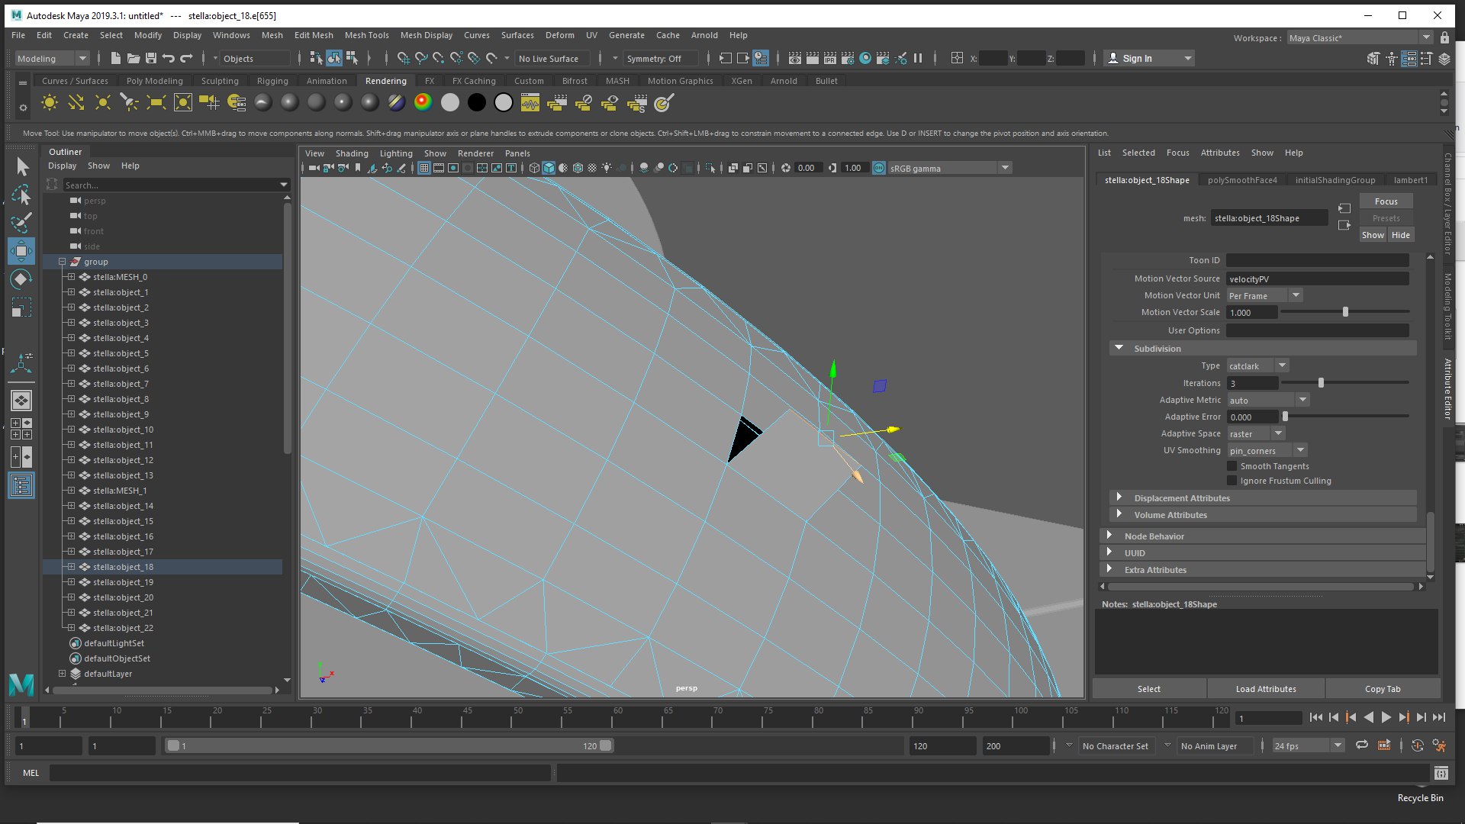Toggle snap to grids icon
The image size is (1465, 824).
coord(403,59)
